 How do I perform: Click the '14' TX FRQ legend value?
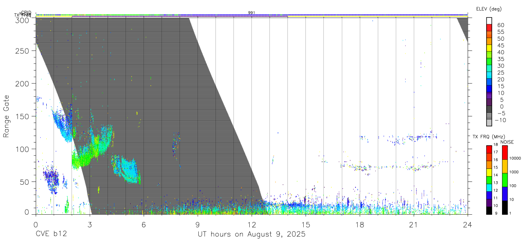point(496,175)
